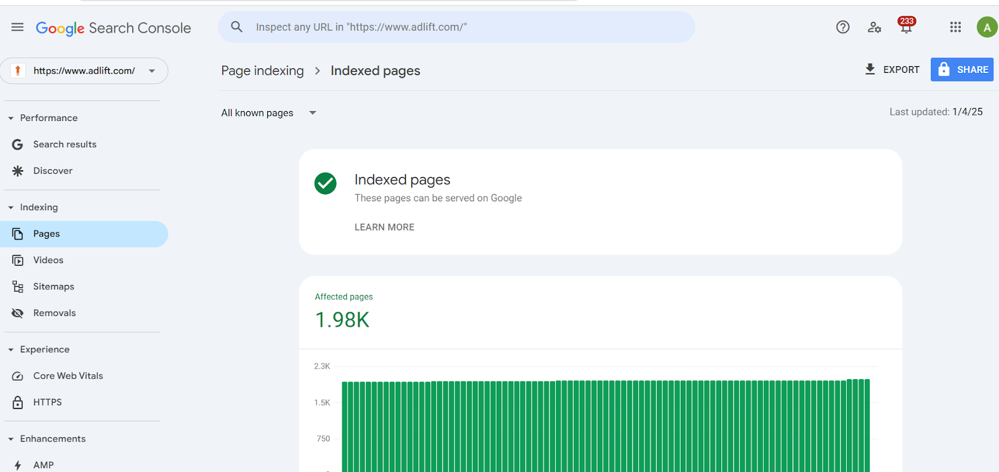Click the Sitemaps tree icon
Image resolution: width=999 pixels, height=472 pixels.
(x=17, y=287)
